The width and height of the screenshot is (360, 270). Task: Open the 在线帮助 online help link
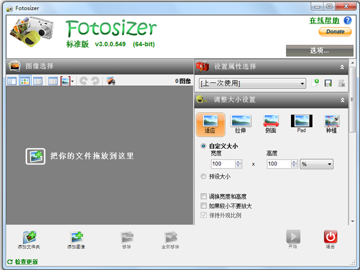[324, 20]
